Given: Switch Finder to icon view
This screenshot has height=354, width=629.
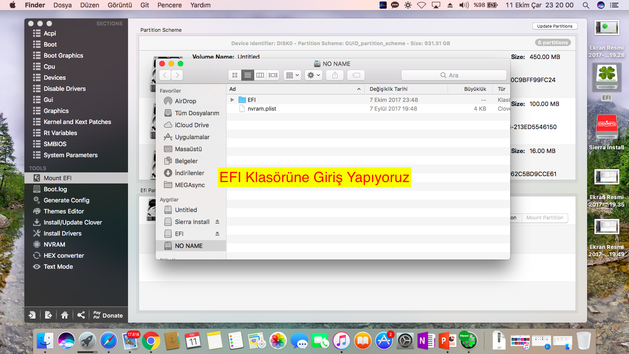Looking at the screenshot, I should tap(235, 75).
